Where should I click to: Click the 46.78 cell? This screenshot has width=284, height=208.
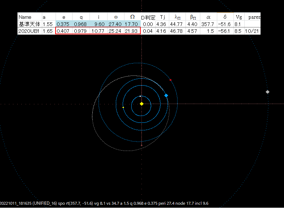point(177,31)
